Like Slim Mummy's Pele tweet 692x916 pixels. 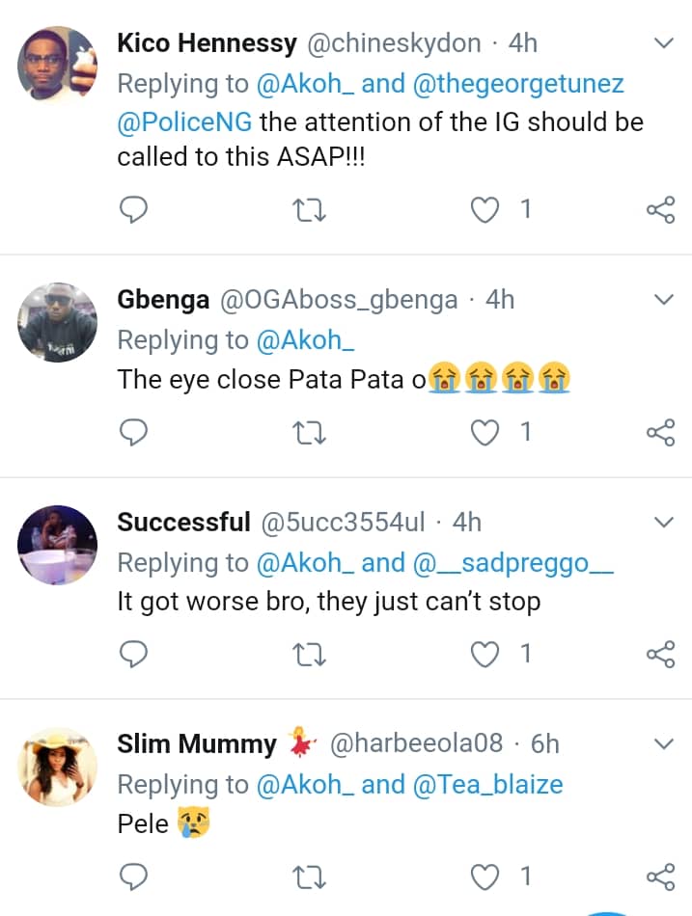pyautogui.click(x=487, y=876)
